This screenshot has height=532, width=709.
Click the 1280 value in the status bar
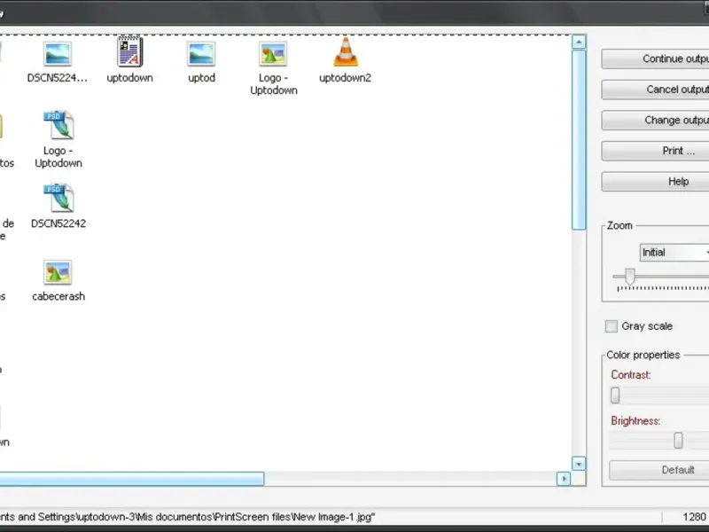coord(695,517)
